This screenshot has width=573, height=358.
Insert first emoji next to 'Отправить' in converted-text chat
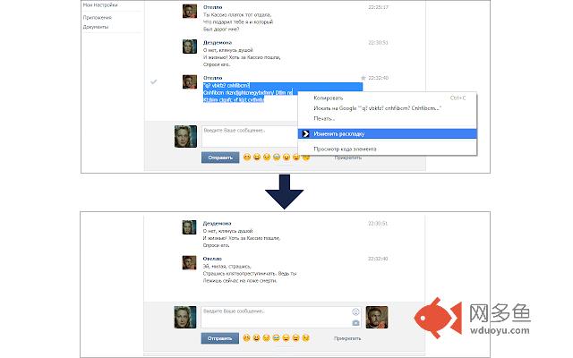click(x=247, y=338)
